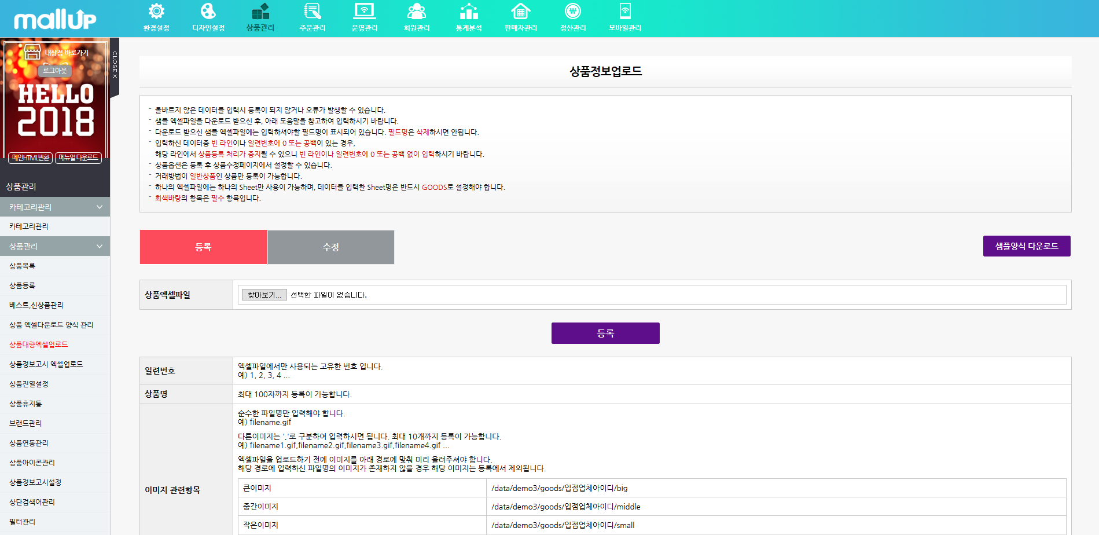
Task: Open 주문관리 order icon
Action: tap(313, 12)
